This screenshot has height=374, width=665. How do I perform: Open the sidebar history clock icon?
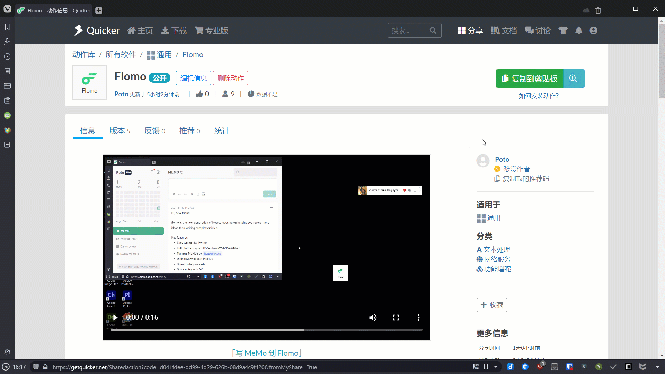pos(7,56)
